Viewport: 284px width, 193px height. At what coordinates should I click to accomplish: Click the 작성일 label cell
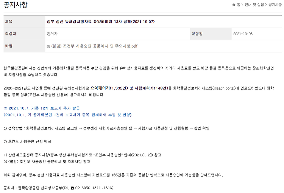(x=211, y=34)
